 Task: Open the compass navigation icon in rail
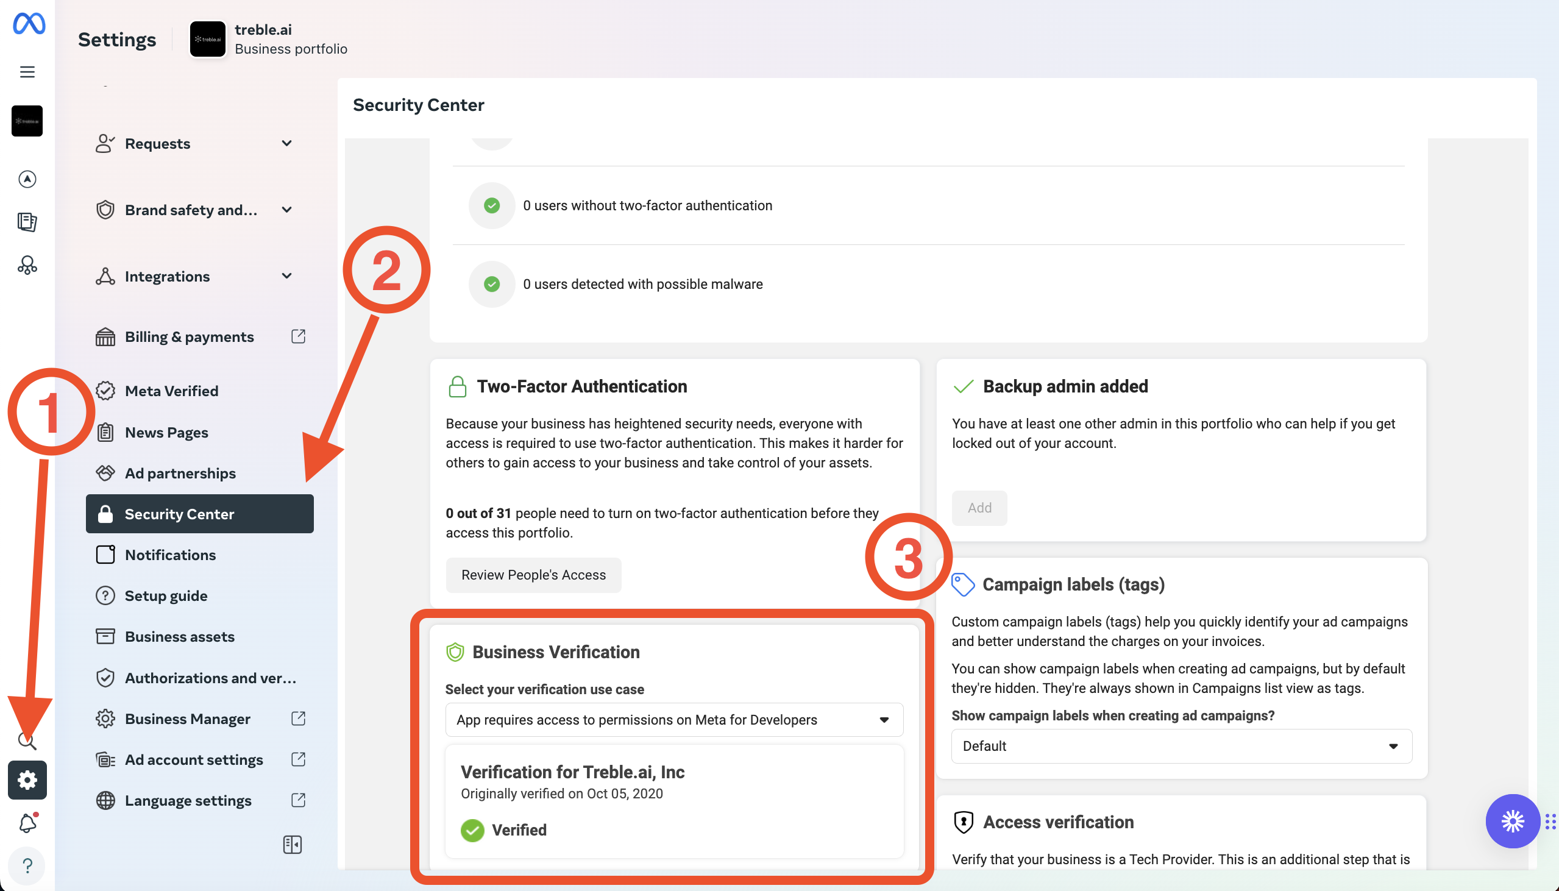coord(27,179)
